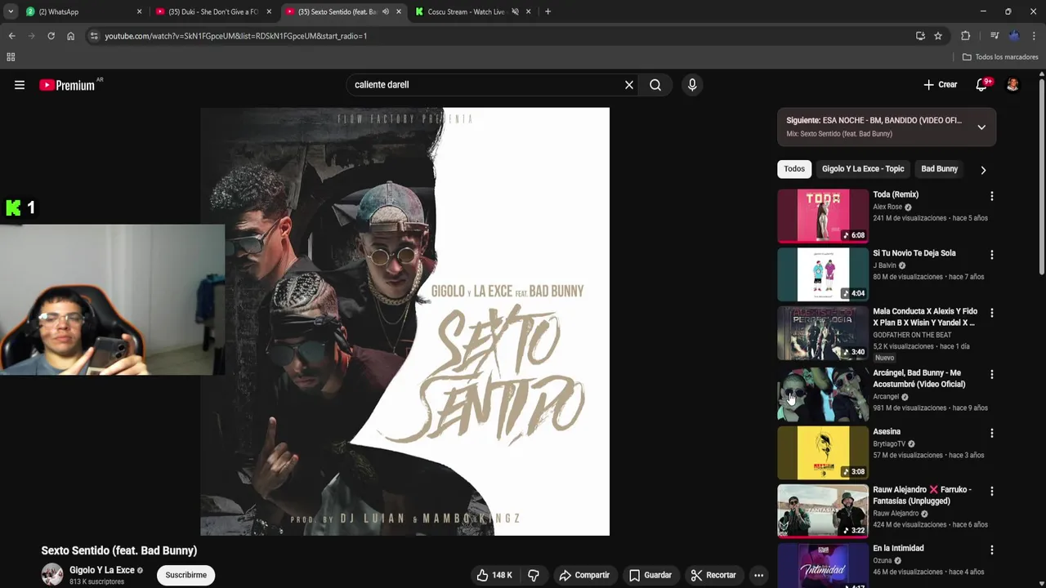Expand the Siguiente mix playlist chevron
Image resolution: width=1046 pixels, height=588 pixels.
pyautogui.click(x=981, y=127)
